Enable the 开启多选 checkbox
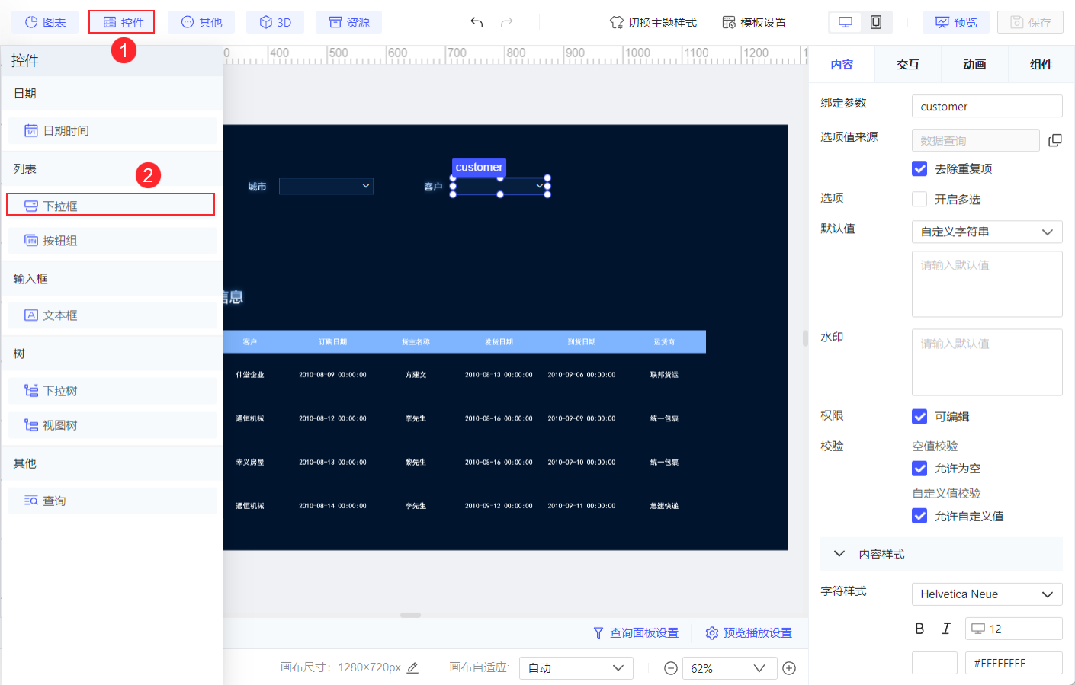1075x685 pixels. click(x=919, y=199)
